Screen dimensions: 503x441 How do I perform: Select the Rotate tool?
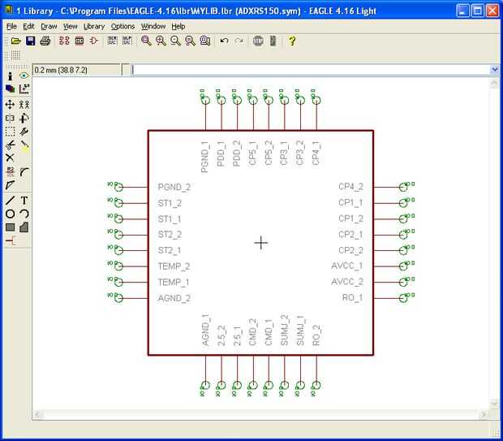(24, 119)
